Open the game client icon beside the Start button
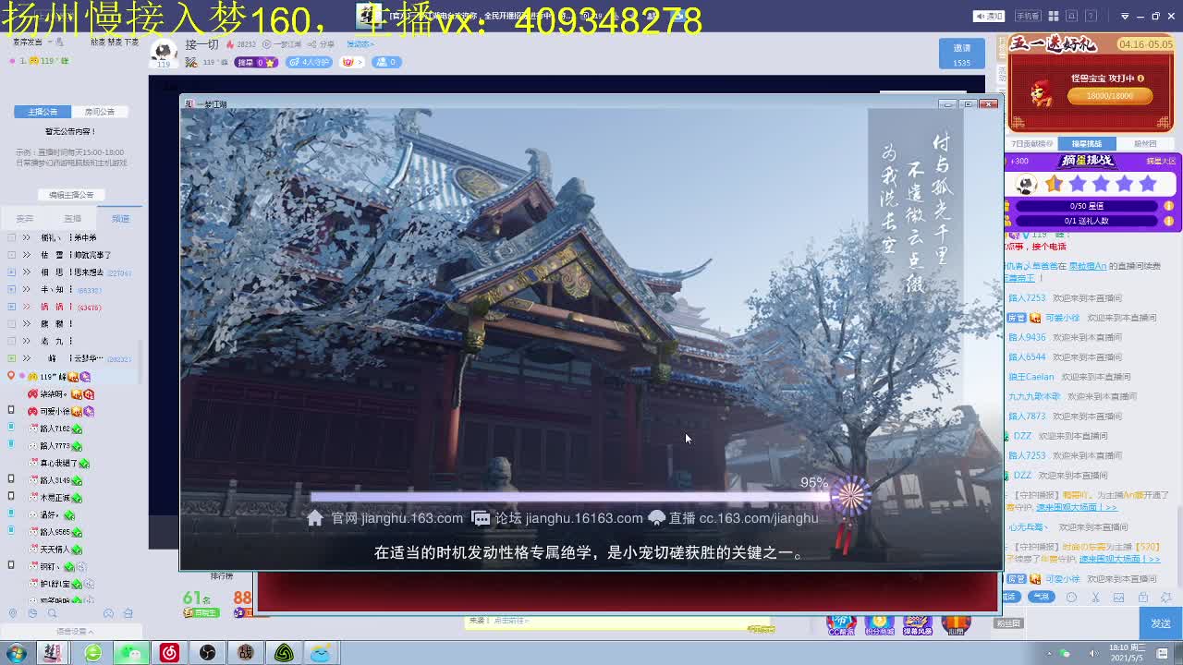Viewport: 1183px width, 665px height. (x=53, y=653)
